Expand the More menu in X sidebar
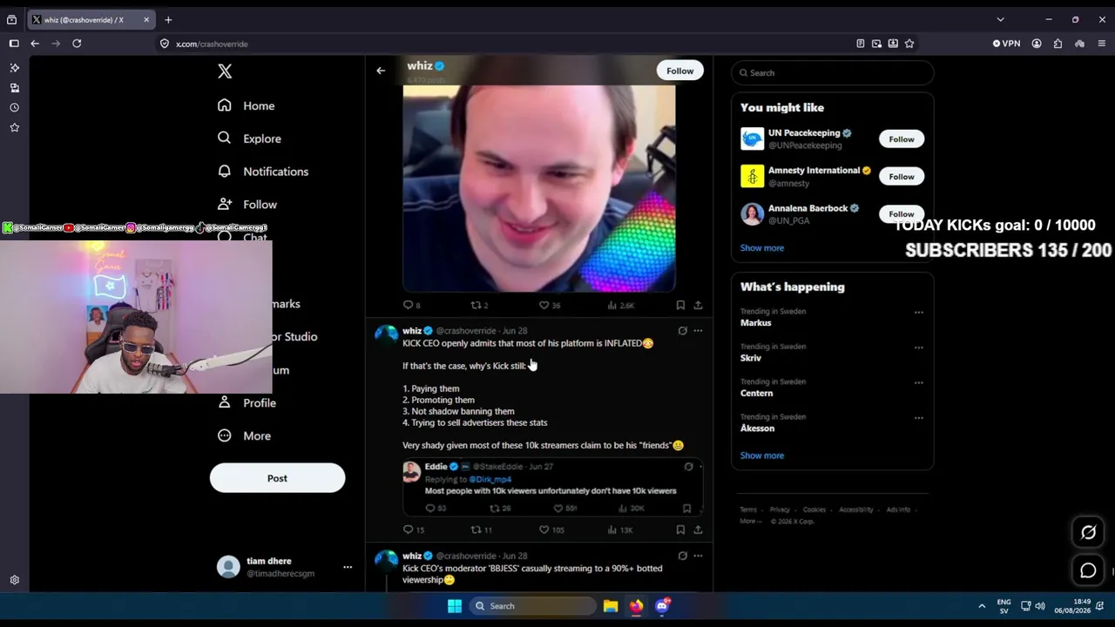The width and height of the screenshot is (1115, 627). click(x=244, y=436)
